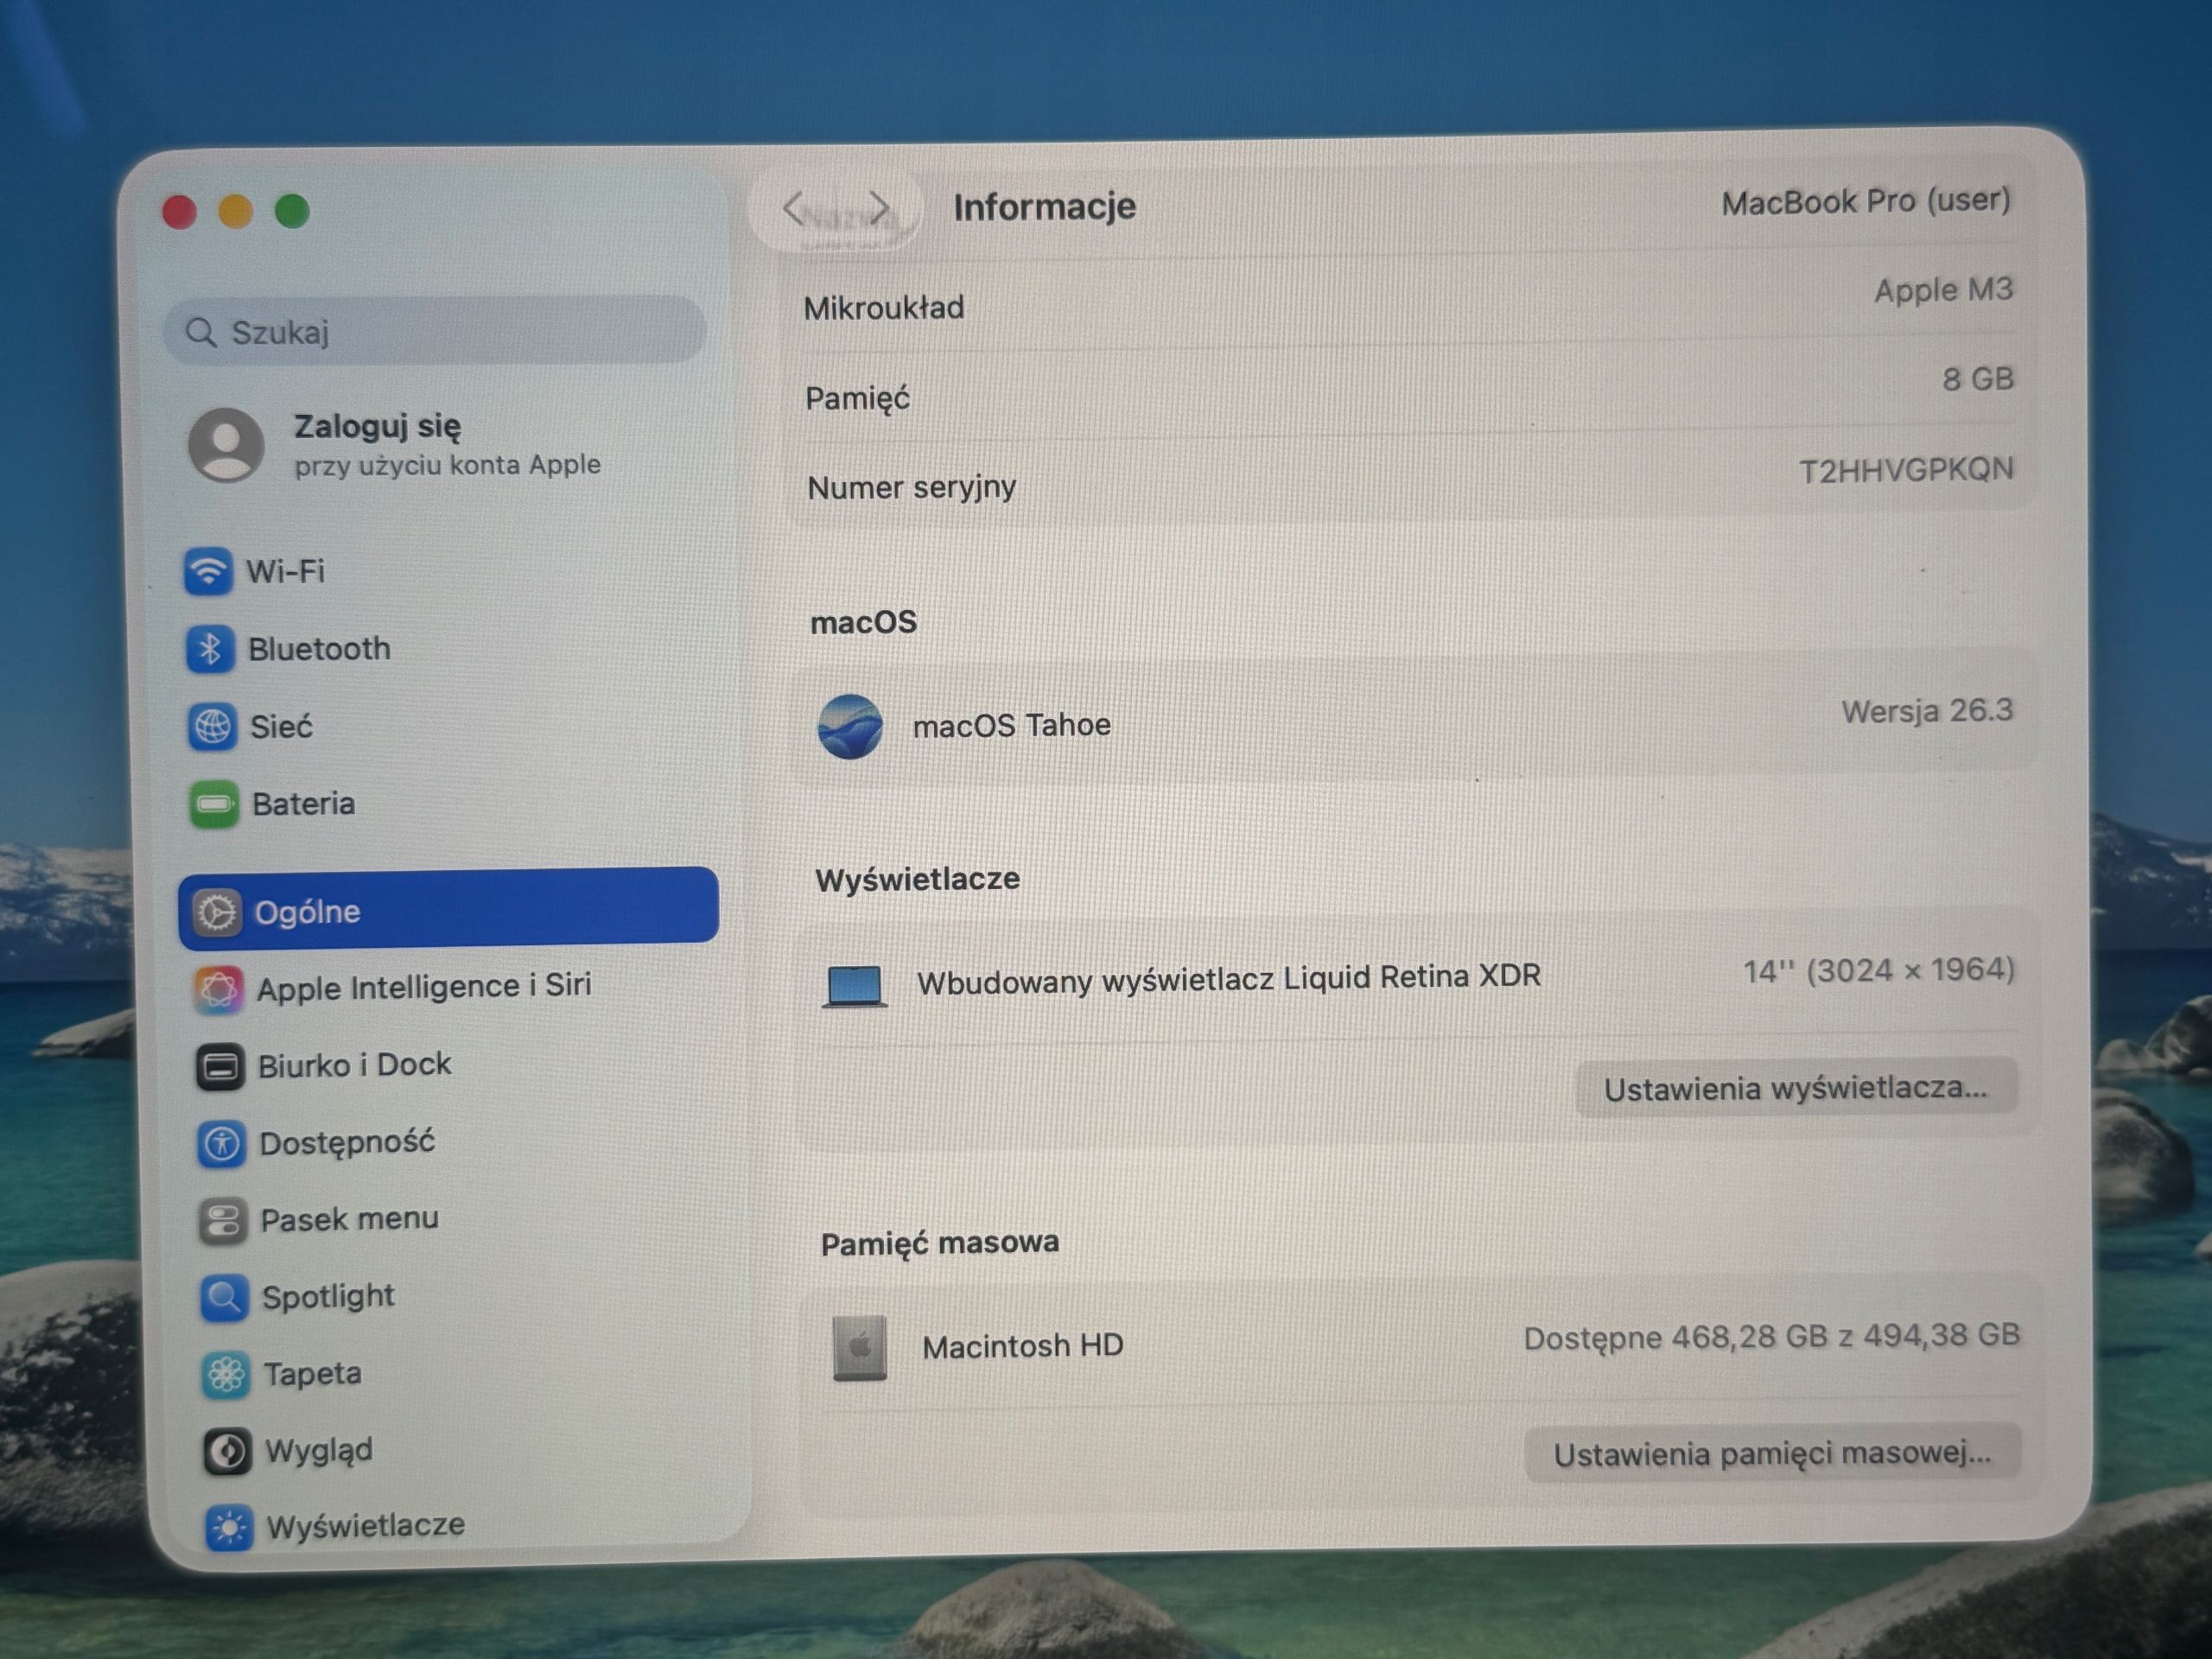Open Biurko i Dock icon
Screen dimensions: 2212x1659
(220, 1067)
